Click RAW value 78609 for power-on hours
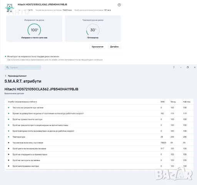This screenshot has height=185, width=197. pos(164,143)
